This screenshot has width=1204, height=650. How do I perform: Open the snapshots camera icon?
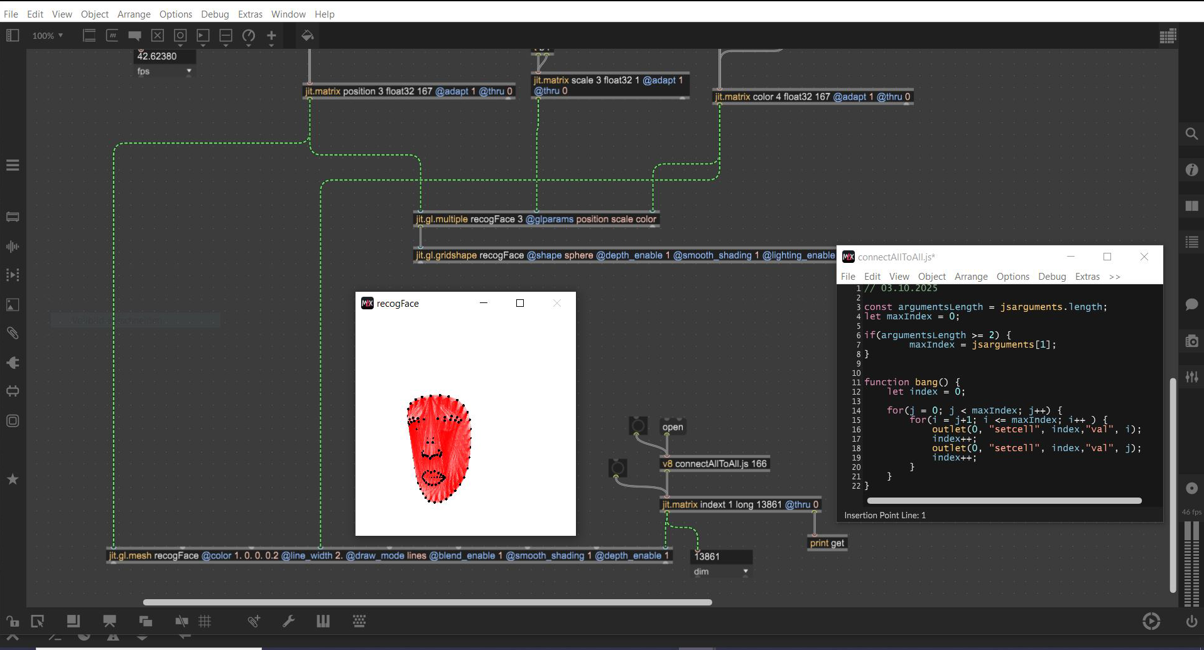(1191, 341)
